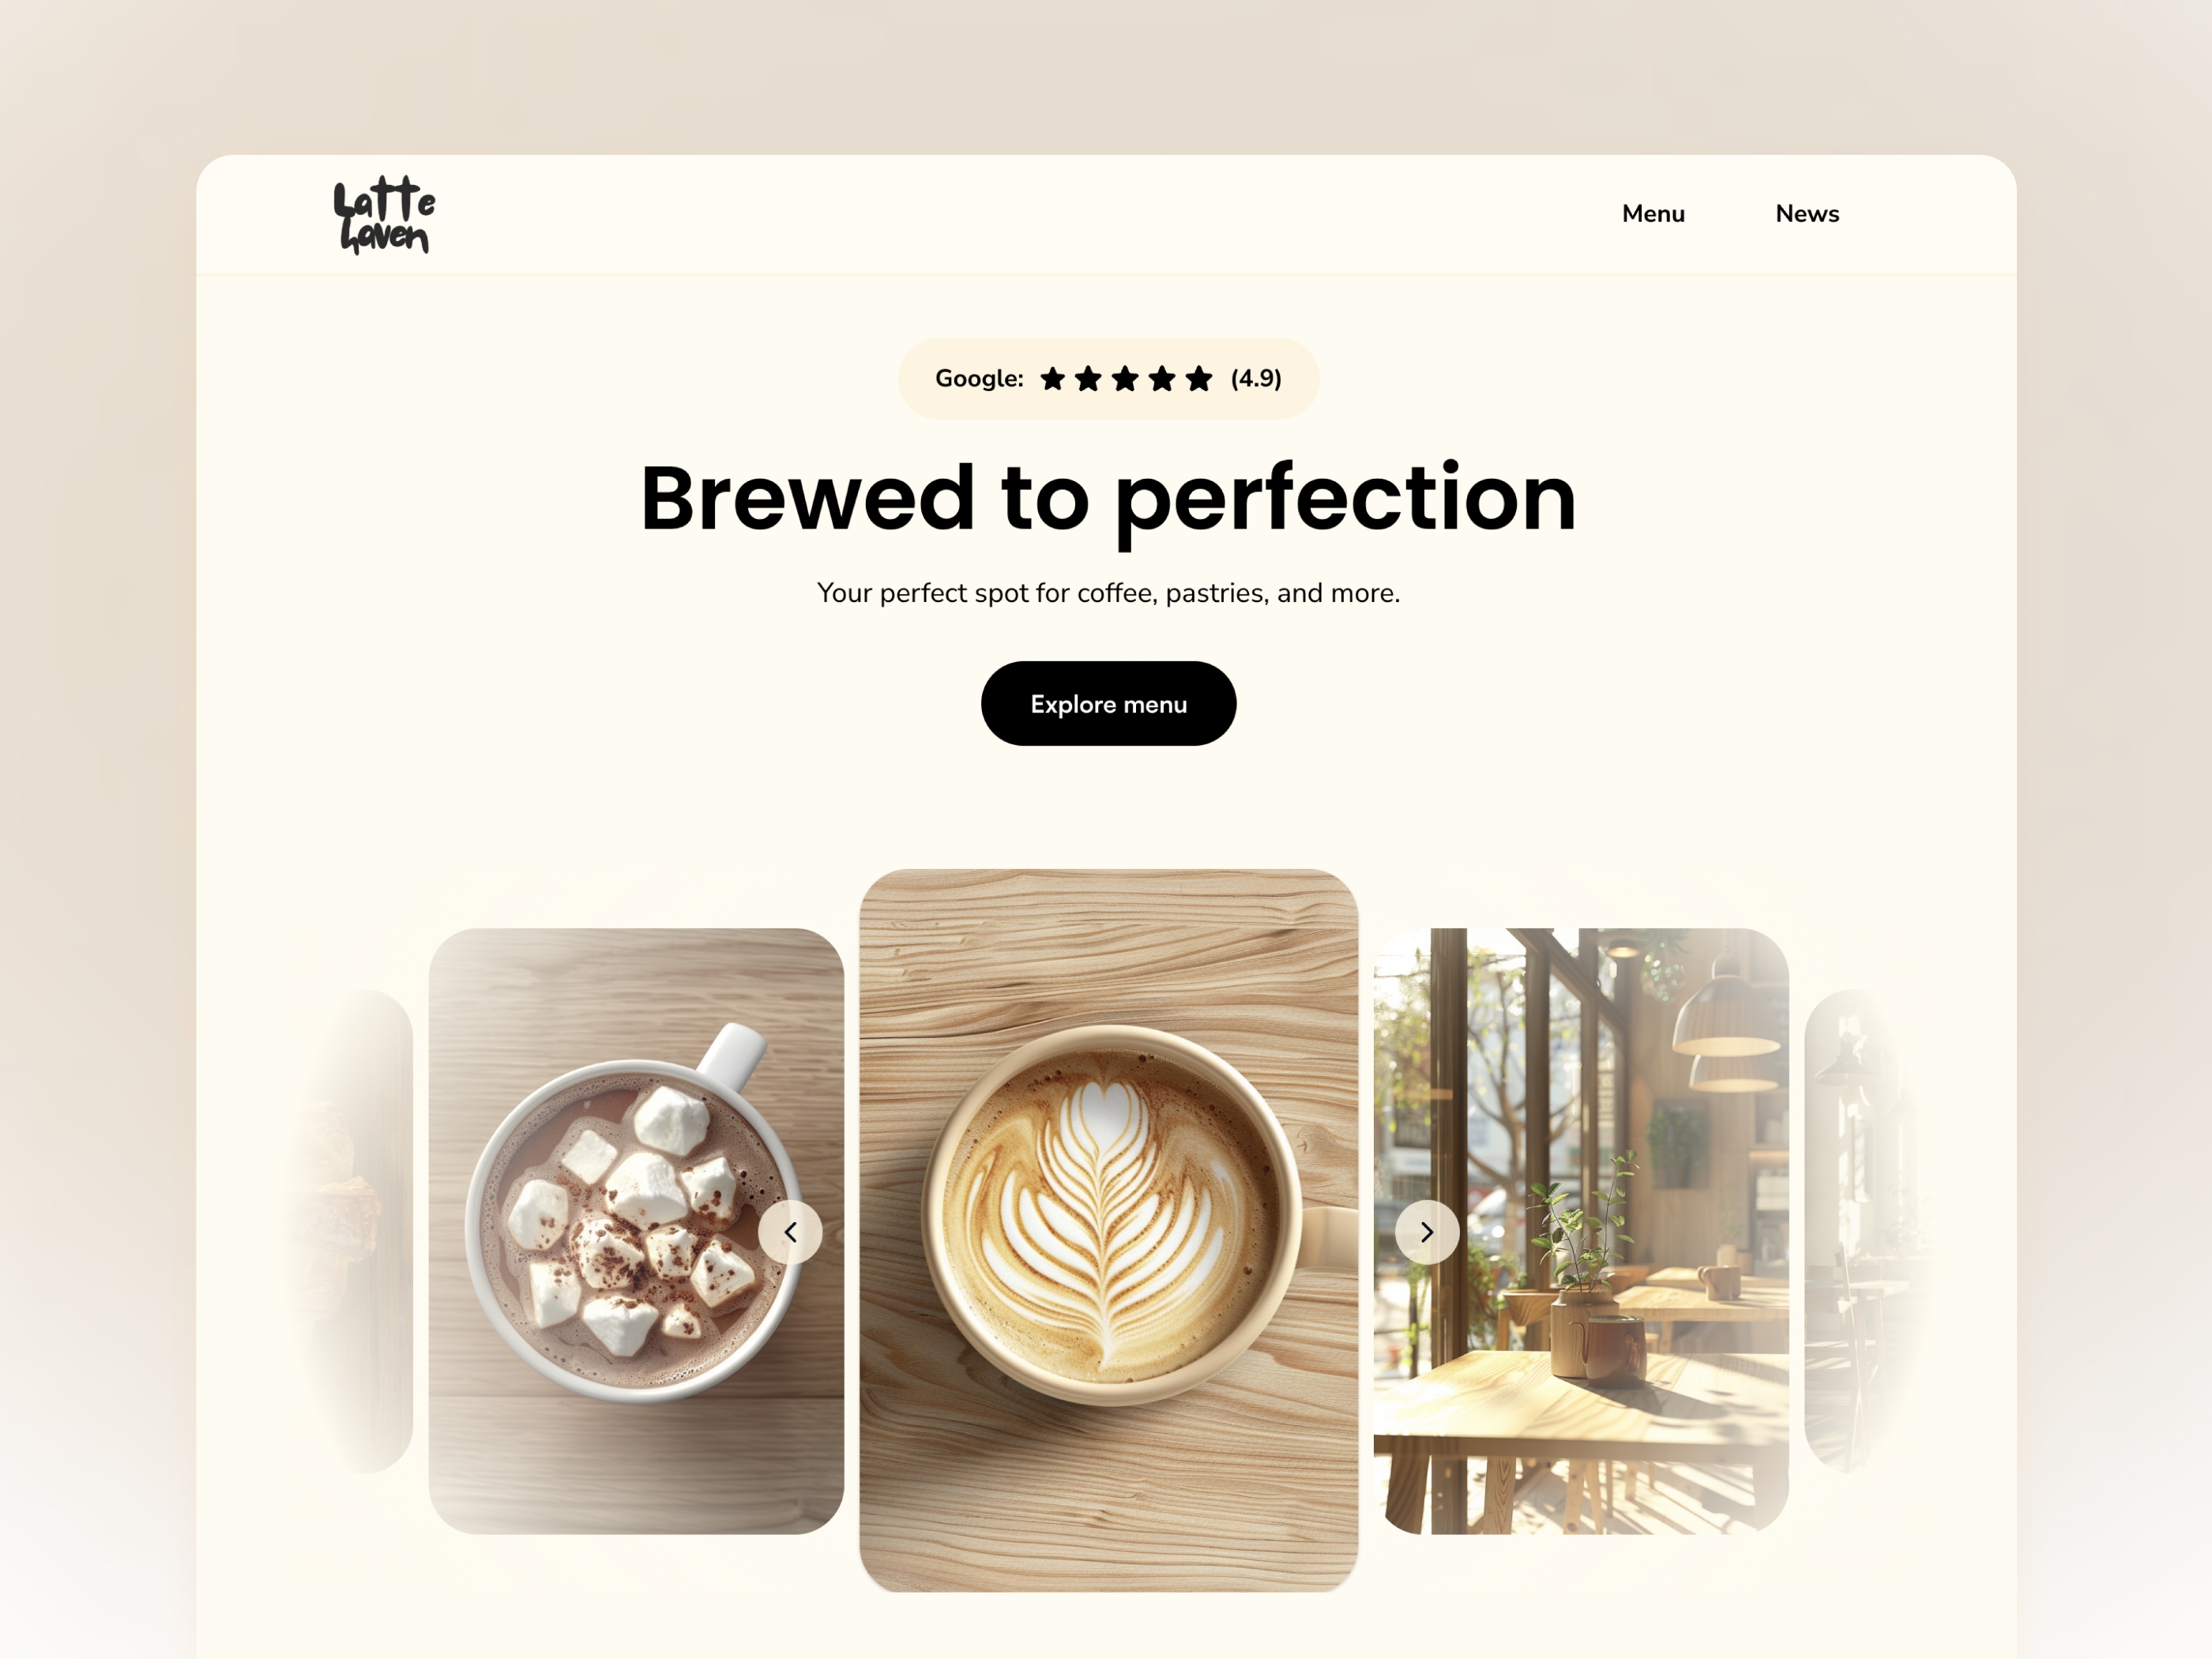
Task: Expand navigation menu options
Action: pyautogui.click(x=1653, y=213)
